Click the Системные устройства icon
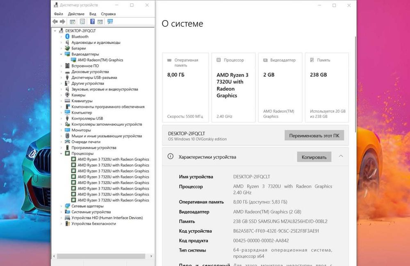The image size is (410, 266). (x=67, y=212)
